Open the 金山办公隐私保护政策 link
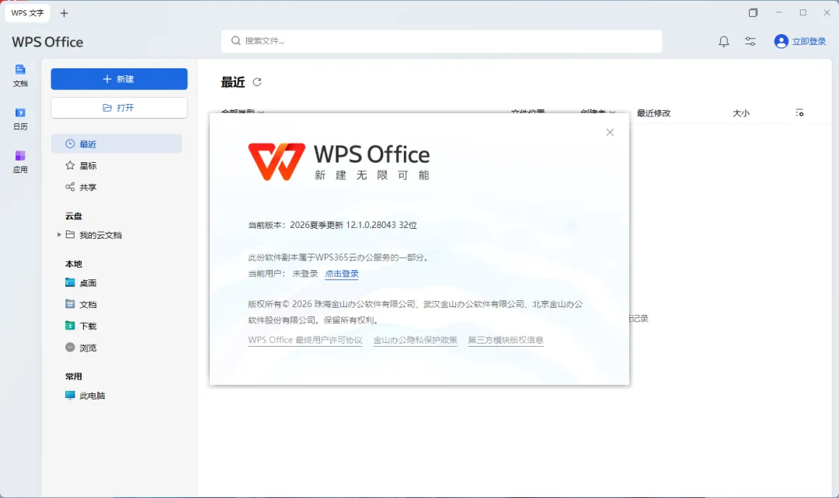This screenshot has height=498, width=839. 415,340
